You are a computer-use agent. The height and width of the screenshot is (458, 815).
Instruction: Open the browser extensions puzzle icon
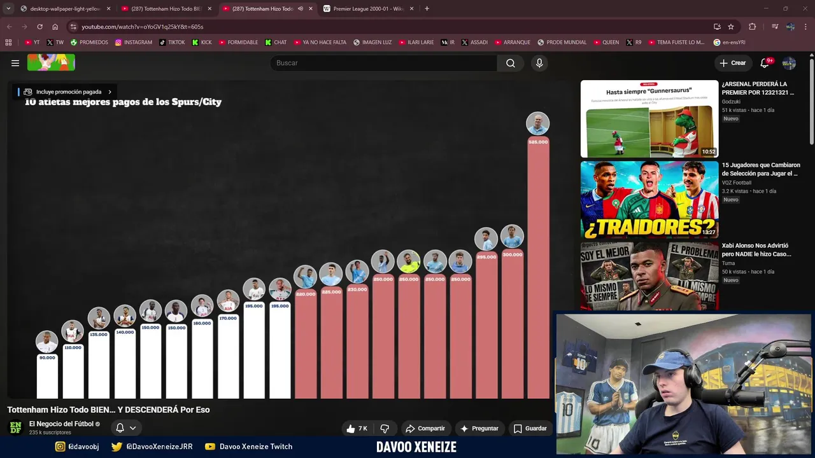coord(753,27)
